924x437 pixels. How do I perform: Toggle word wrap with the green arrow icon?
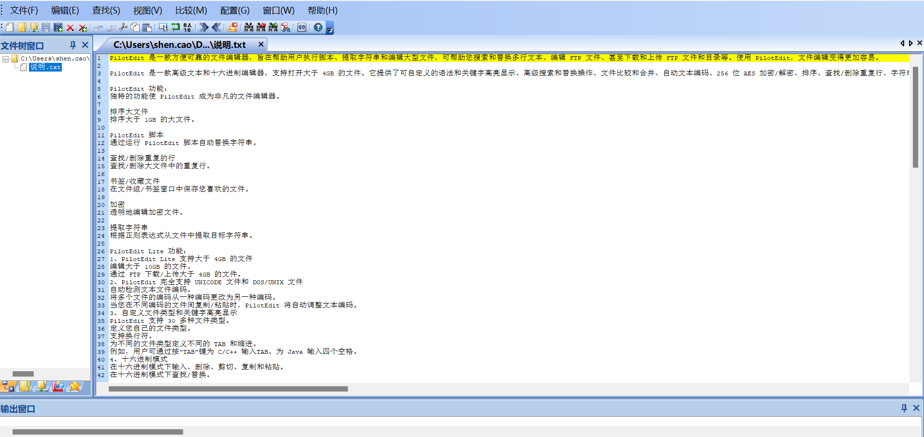pos(175,28)
